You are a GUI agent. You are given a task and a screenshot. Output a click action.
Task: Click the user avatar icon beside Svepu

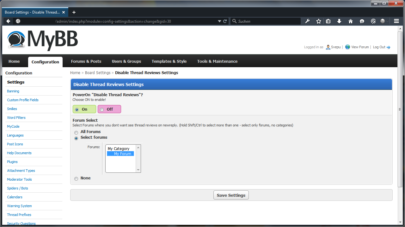click(328, 47)
